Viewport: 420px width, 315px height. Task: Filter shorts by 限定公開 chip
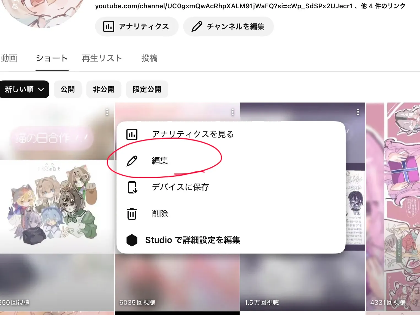[x=147, y=89]
